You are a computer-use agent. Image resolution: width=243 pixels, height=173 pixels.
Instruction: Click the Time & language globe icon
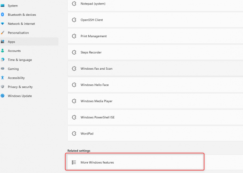(x=3, y=60)
